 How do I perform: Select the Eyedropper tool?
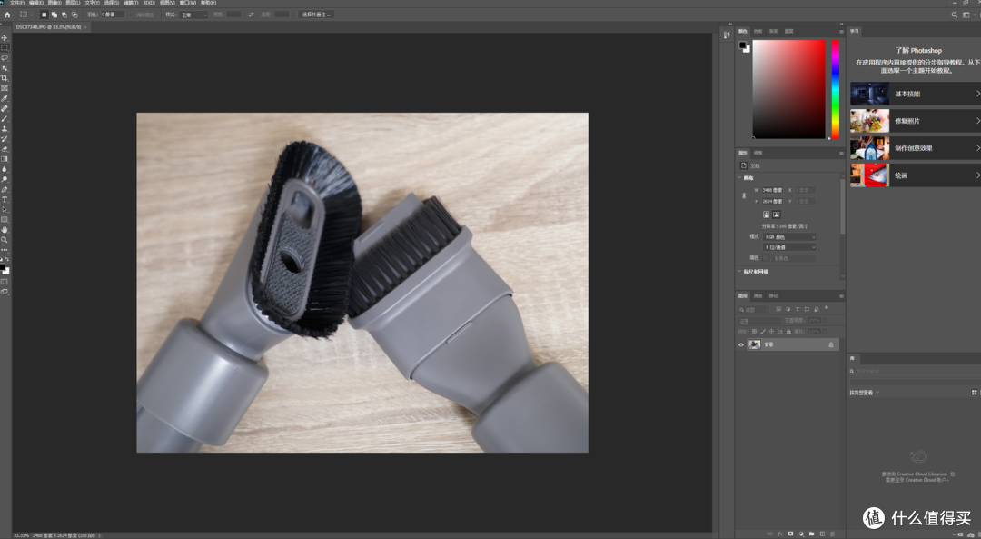[x=5, y=98]
